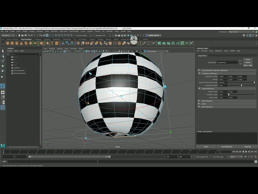258x194 pixels.
Task: Create a polygon cone from the shelf
Action: (x=21, y=43)
